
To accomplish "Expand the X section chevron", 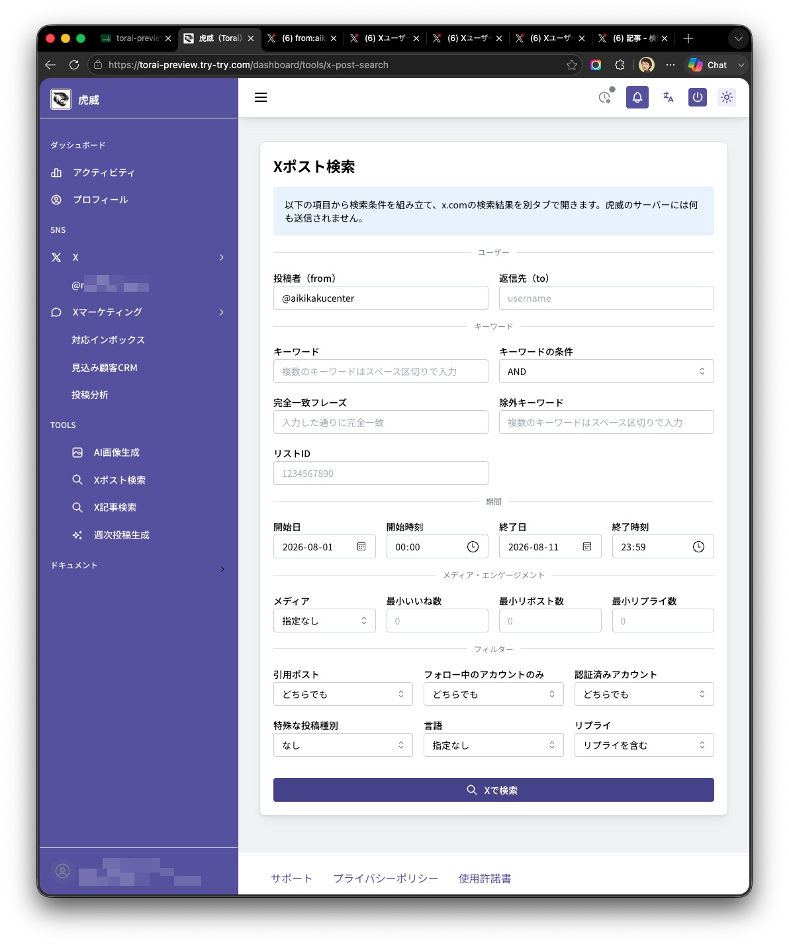I will click(222, 257).
